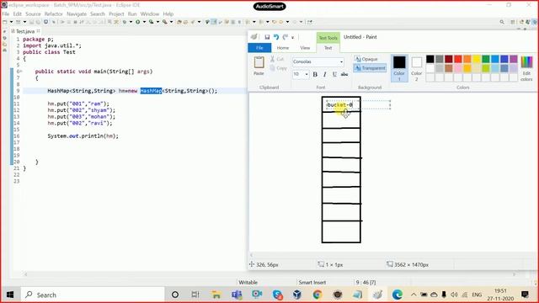Image resolution: width=539 pixels, height=303 pixels.
Task: Open Edit colors dialog in Paint
Action: tap(526, 68)
